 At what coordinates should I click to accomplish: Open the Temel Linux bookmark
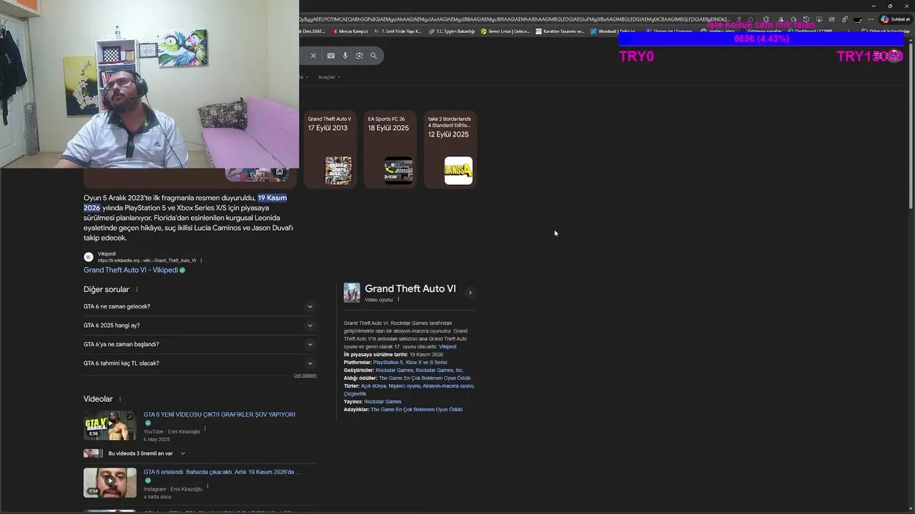(505, 31)
